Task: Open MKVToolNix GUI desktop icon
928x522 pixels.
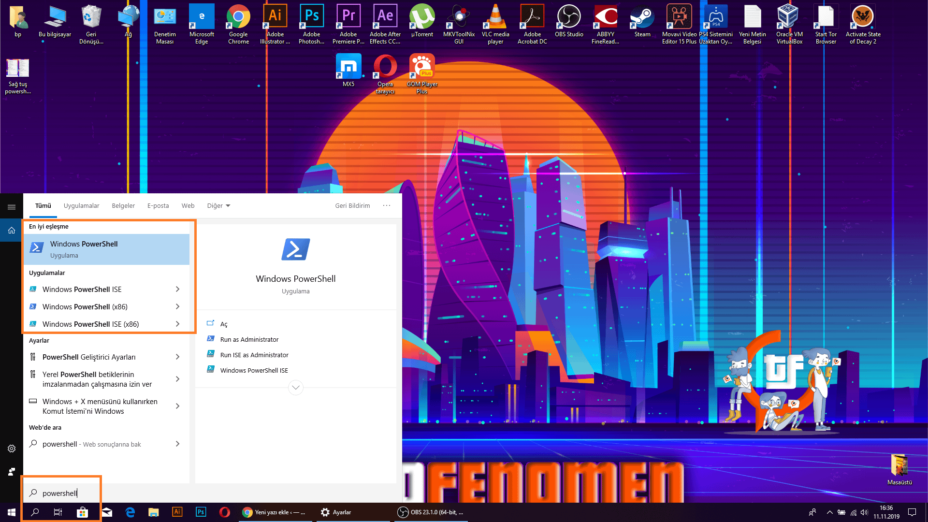Action: [x=459, y=24]
